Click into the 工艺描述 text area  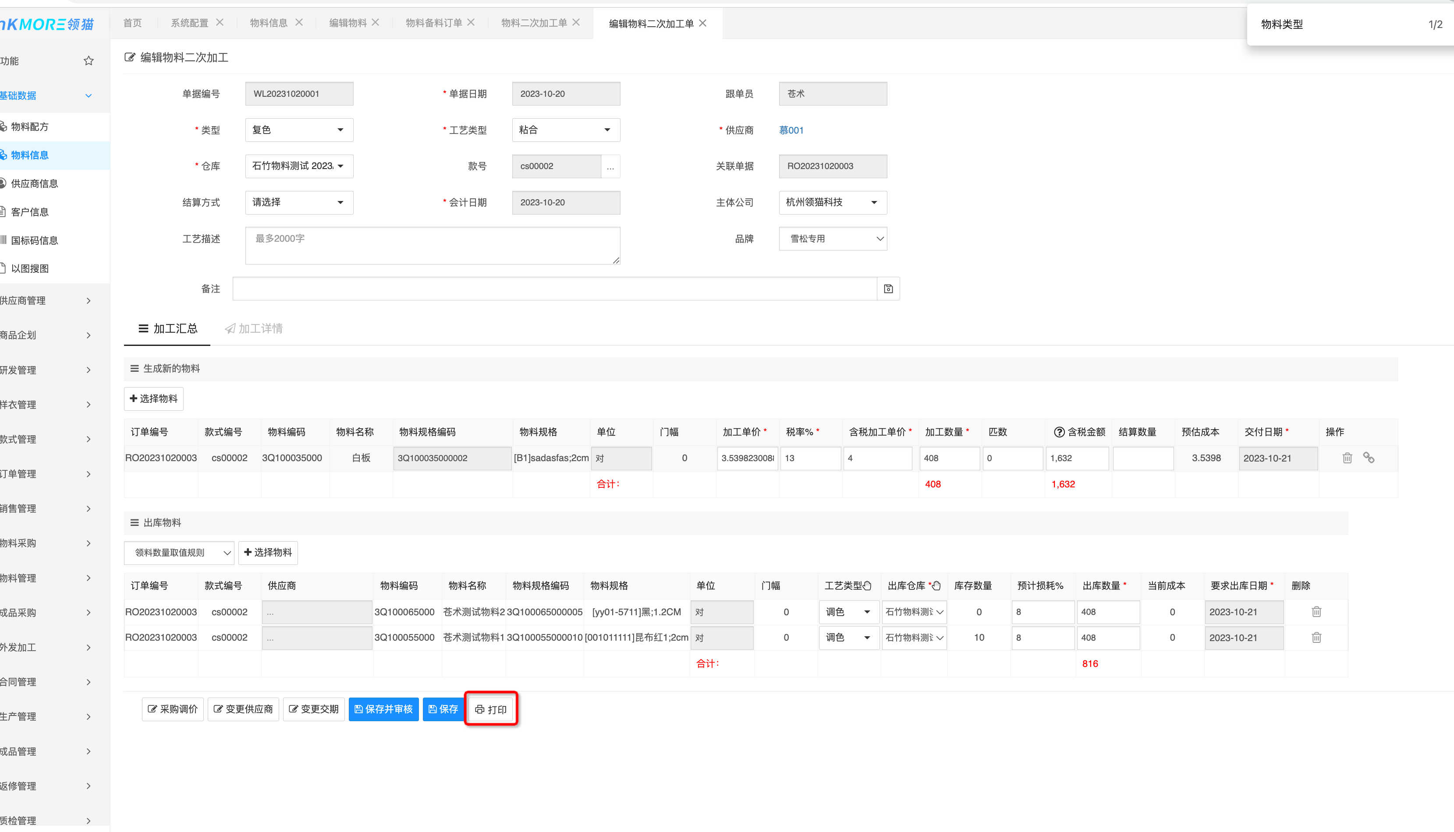pos(432,246)
